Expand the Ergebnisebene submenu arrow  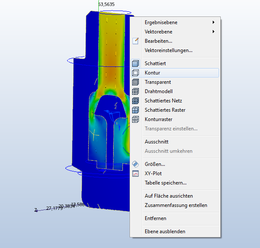(x=214, y=22)
